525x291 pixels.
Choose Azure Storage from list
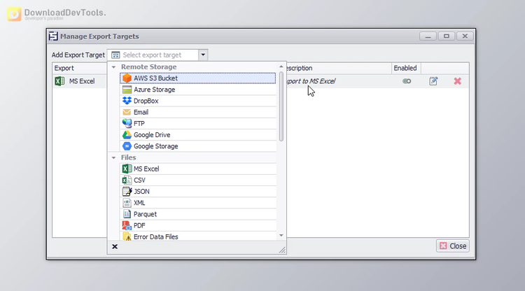coord(197,90)
